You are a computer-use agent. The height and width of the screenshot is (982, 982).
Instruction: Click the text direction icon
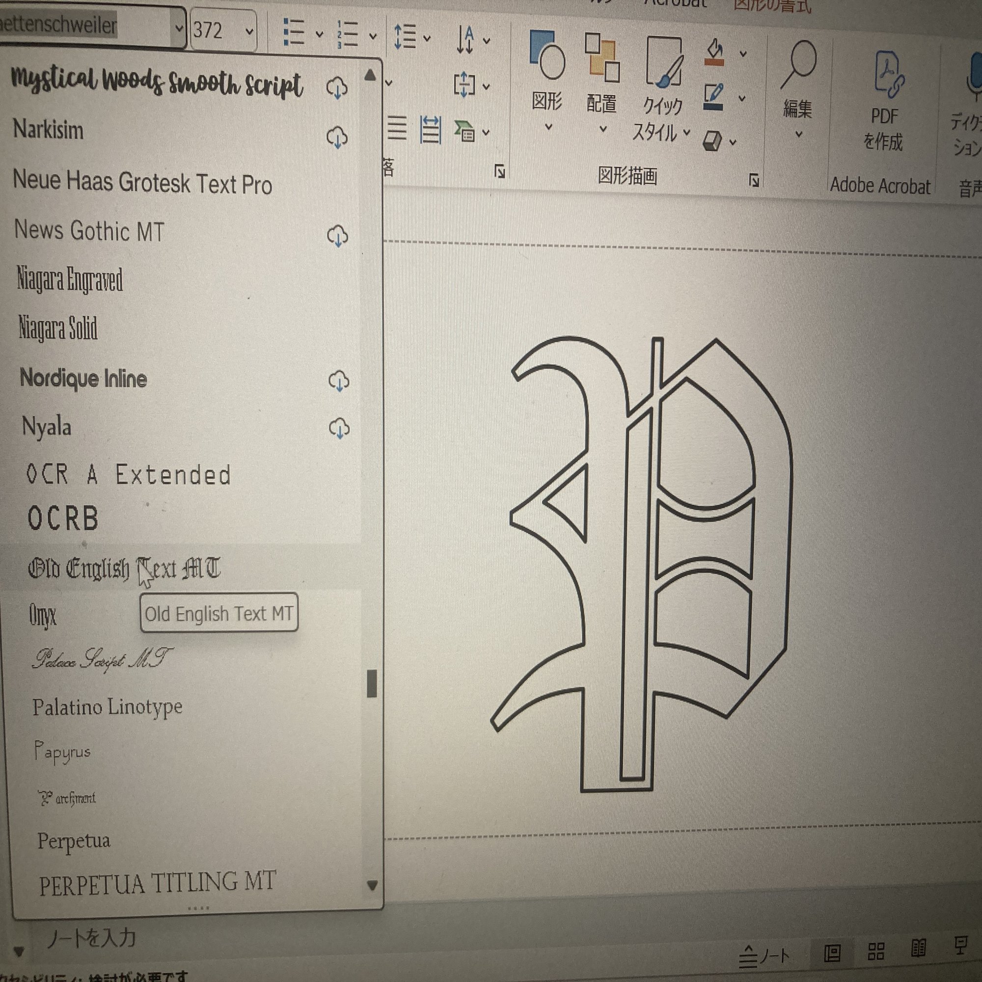[x=464, y=40]
